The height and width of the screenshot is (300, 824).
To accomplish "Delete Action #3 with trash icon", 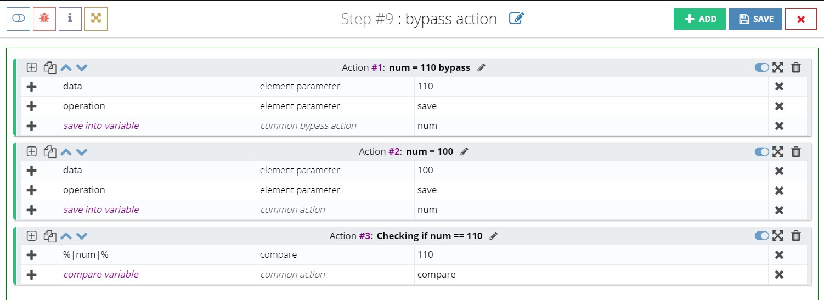I will point(796,236).
